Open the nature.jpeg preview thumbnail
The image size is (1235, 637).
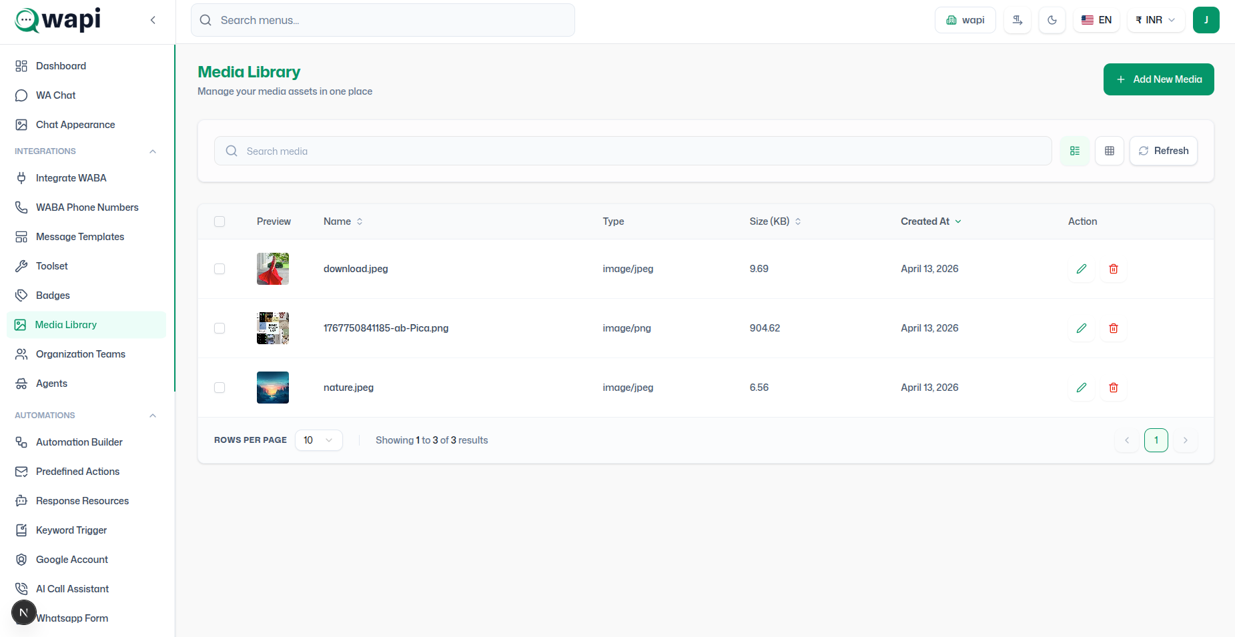273,388
